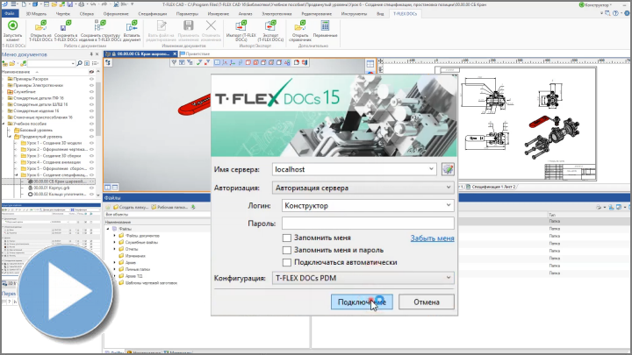632x355 pixels.
Task: Expand Служебные файлы folder in Файлы panel
Action: click(x=114, y=242)
